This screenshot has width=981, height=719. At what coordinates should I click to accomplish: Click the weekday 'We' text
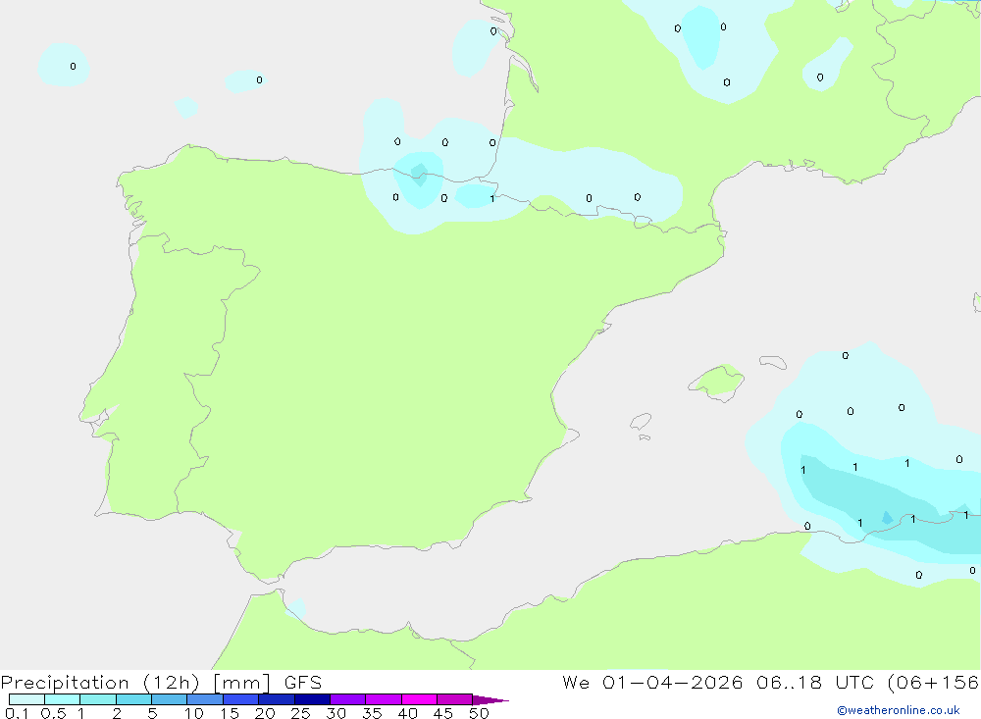click(576, 683)
